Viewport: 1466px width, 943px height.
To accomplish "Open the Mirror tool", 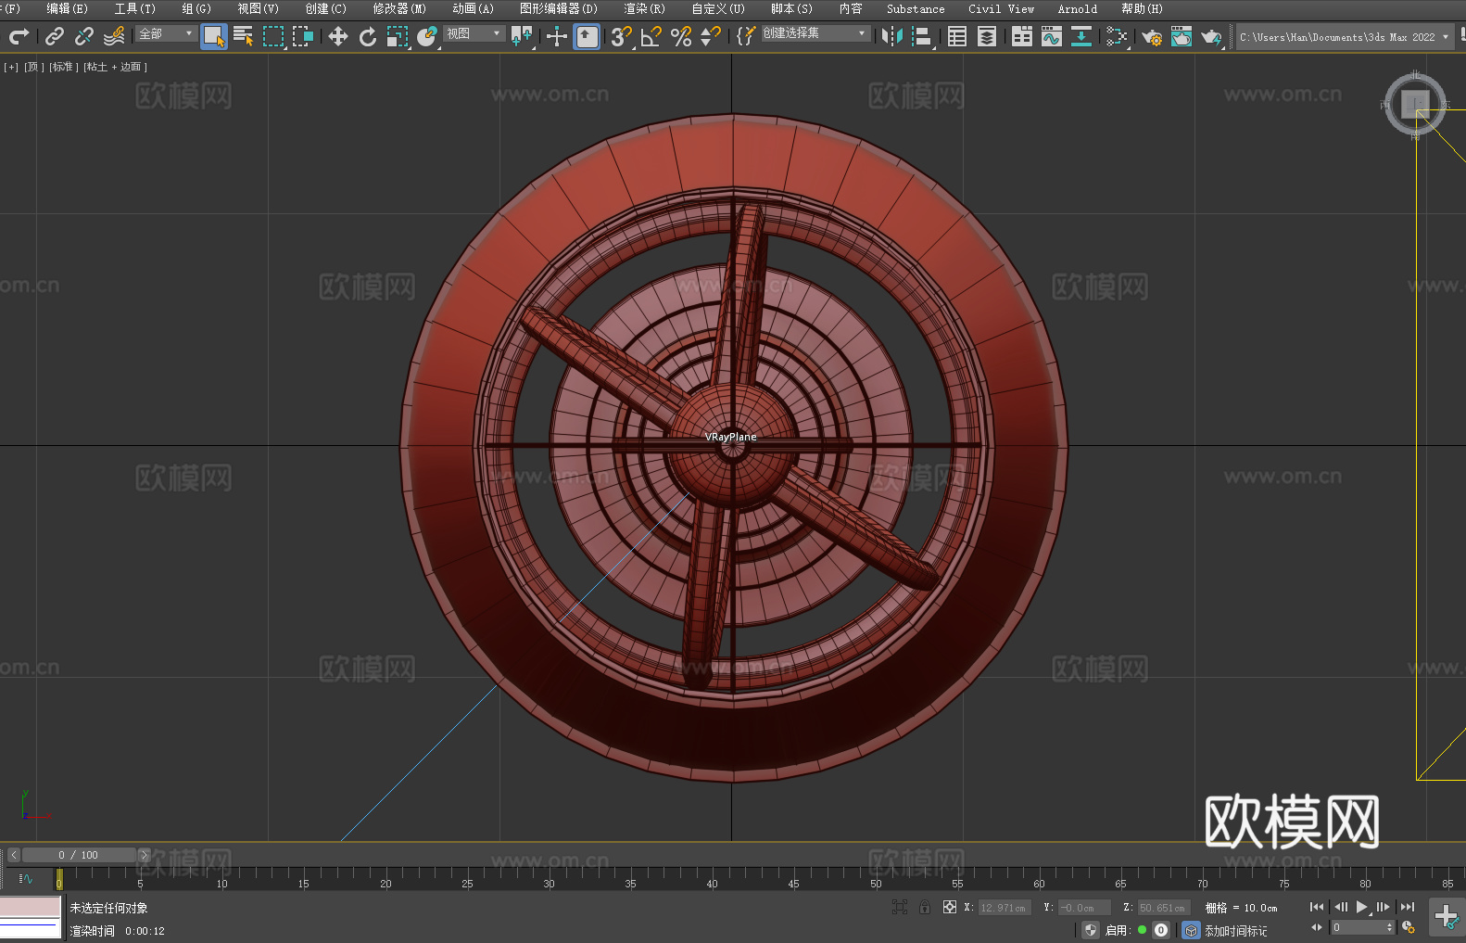I will pyautogui.click(x=891, y=36).
